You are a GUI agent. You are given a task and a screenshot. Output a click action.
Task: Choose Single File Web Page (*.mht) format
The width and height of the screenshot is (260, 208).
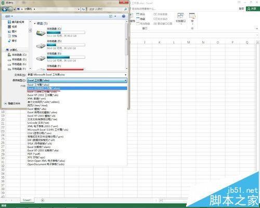click(77, 102)
